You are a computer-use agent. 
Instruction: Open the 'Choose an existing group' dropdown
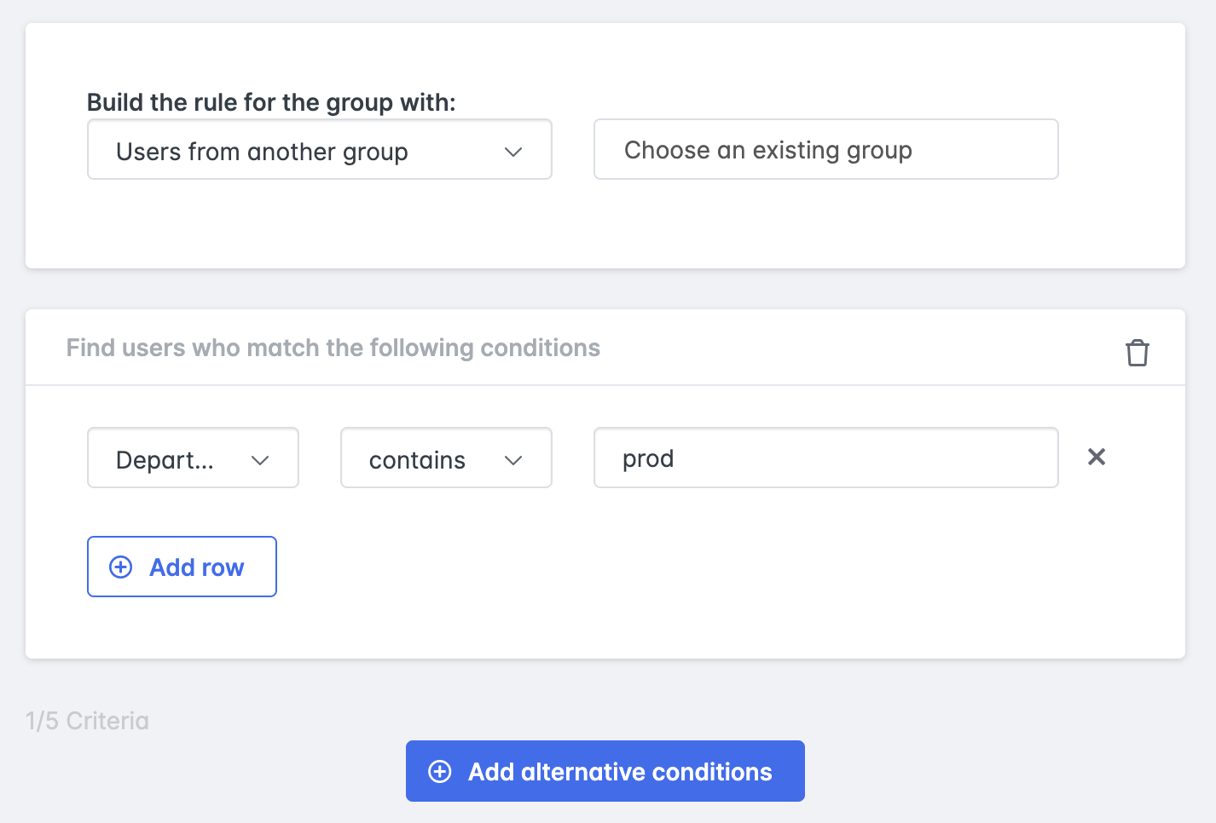pos(825,149)
